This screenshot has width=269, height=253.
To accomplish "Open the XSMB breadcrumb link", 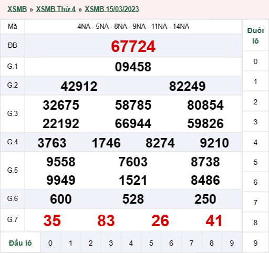I will pos(17,9).
